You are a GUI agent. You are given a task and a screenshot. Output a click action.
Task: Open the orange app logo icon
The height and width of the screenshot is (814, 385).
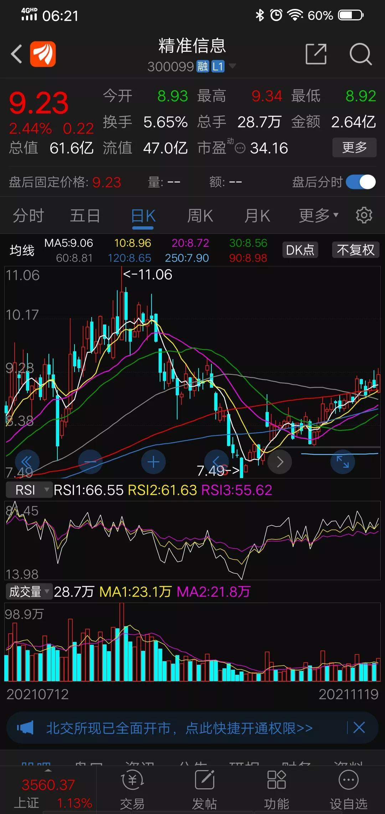click(x=43, y=54)
